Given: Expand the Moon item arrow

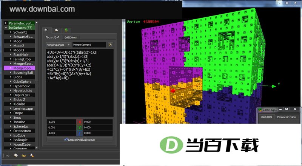Looking at the screenshot, I should 10,41.
